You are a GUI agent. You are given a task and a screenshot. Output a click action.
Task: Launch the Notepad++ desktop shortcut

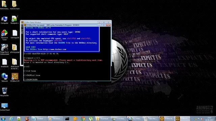[x=15, y=20]
